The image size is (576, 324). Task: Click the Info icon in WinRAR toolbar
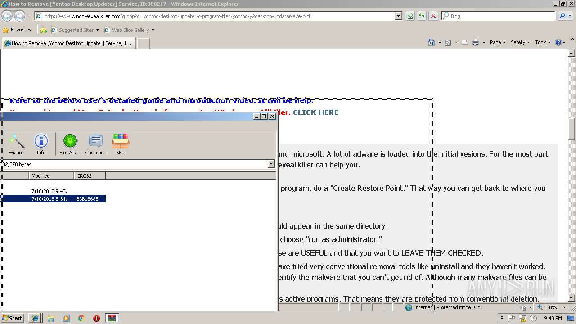tap(41, 144)
